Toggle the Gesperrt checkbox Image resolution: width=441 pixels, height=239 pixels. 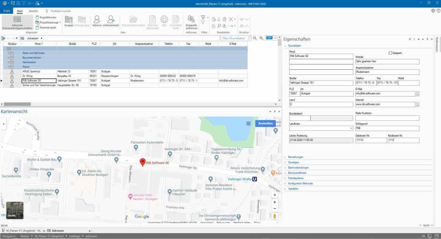click(390, 53)
